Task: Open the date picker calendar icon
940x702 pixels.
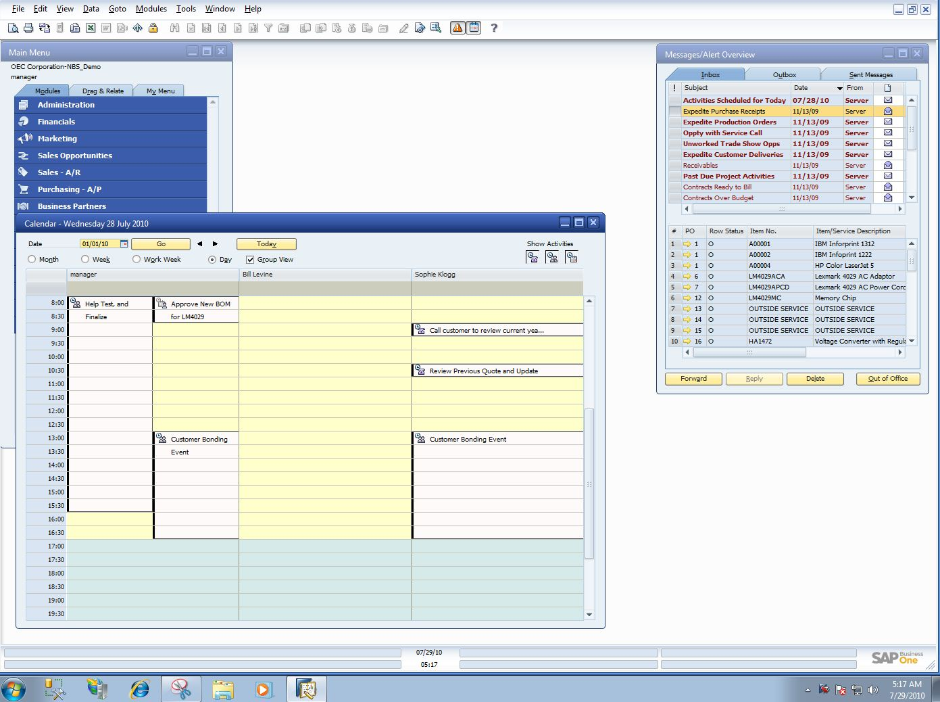Action: 124,244
